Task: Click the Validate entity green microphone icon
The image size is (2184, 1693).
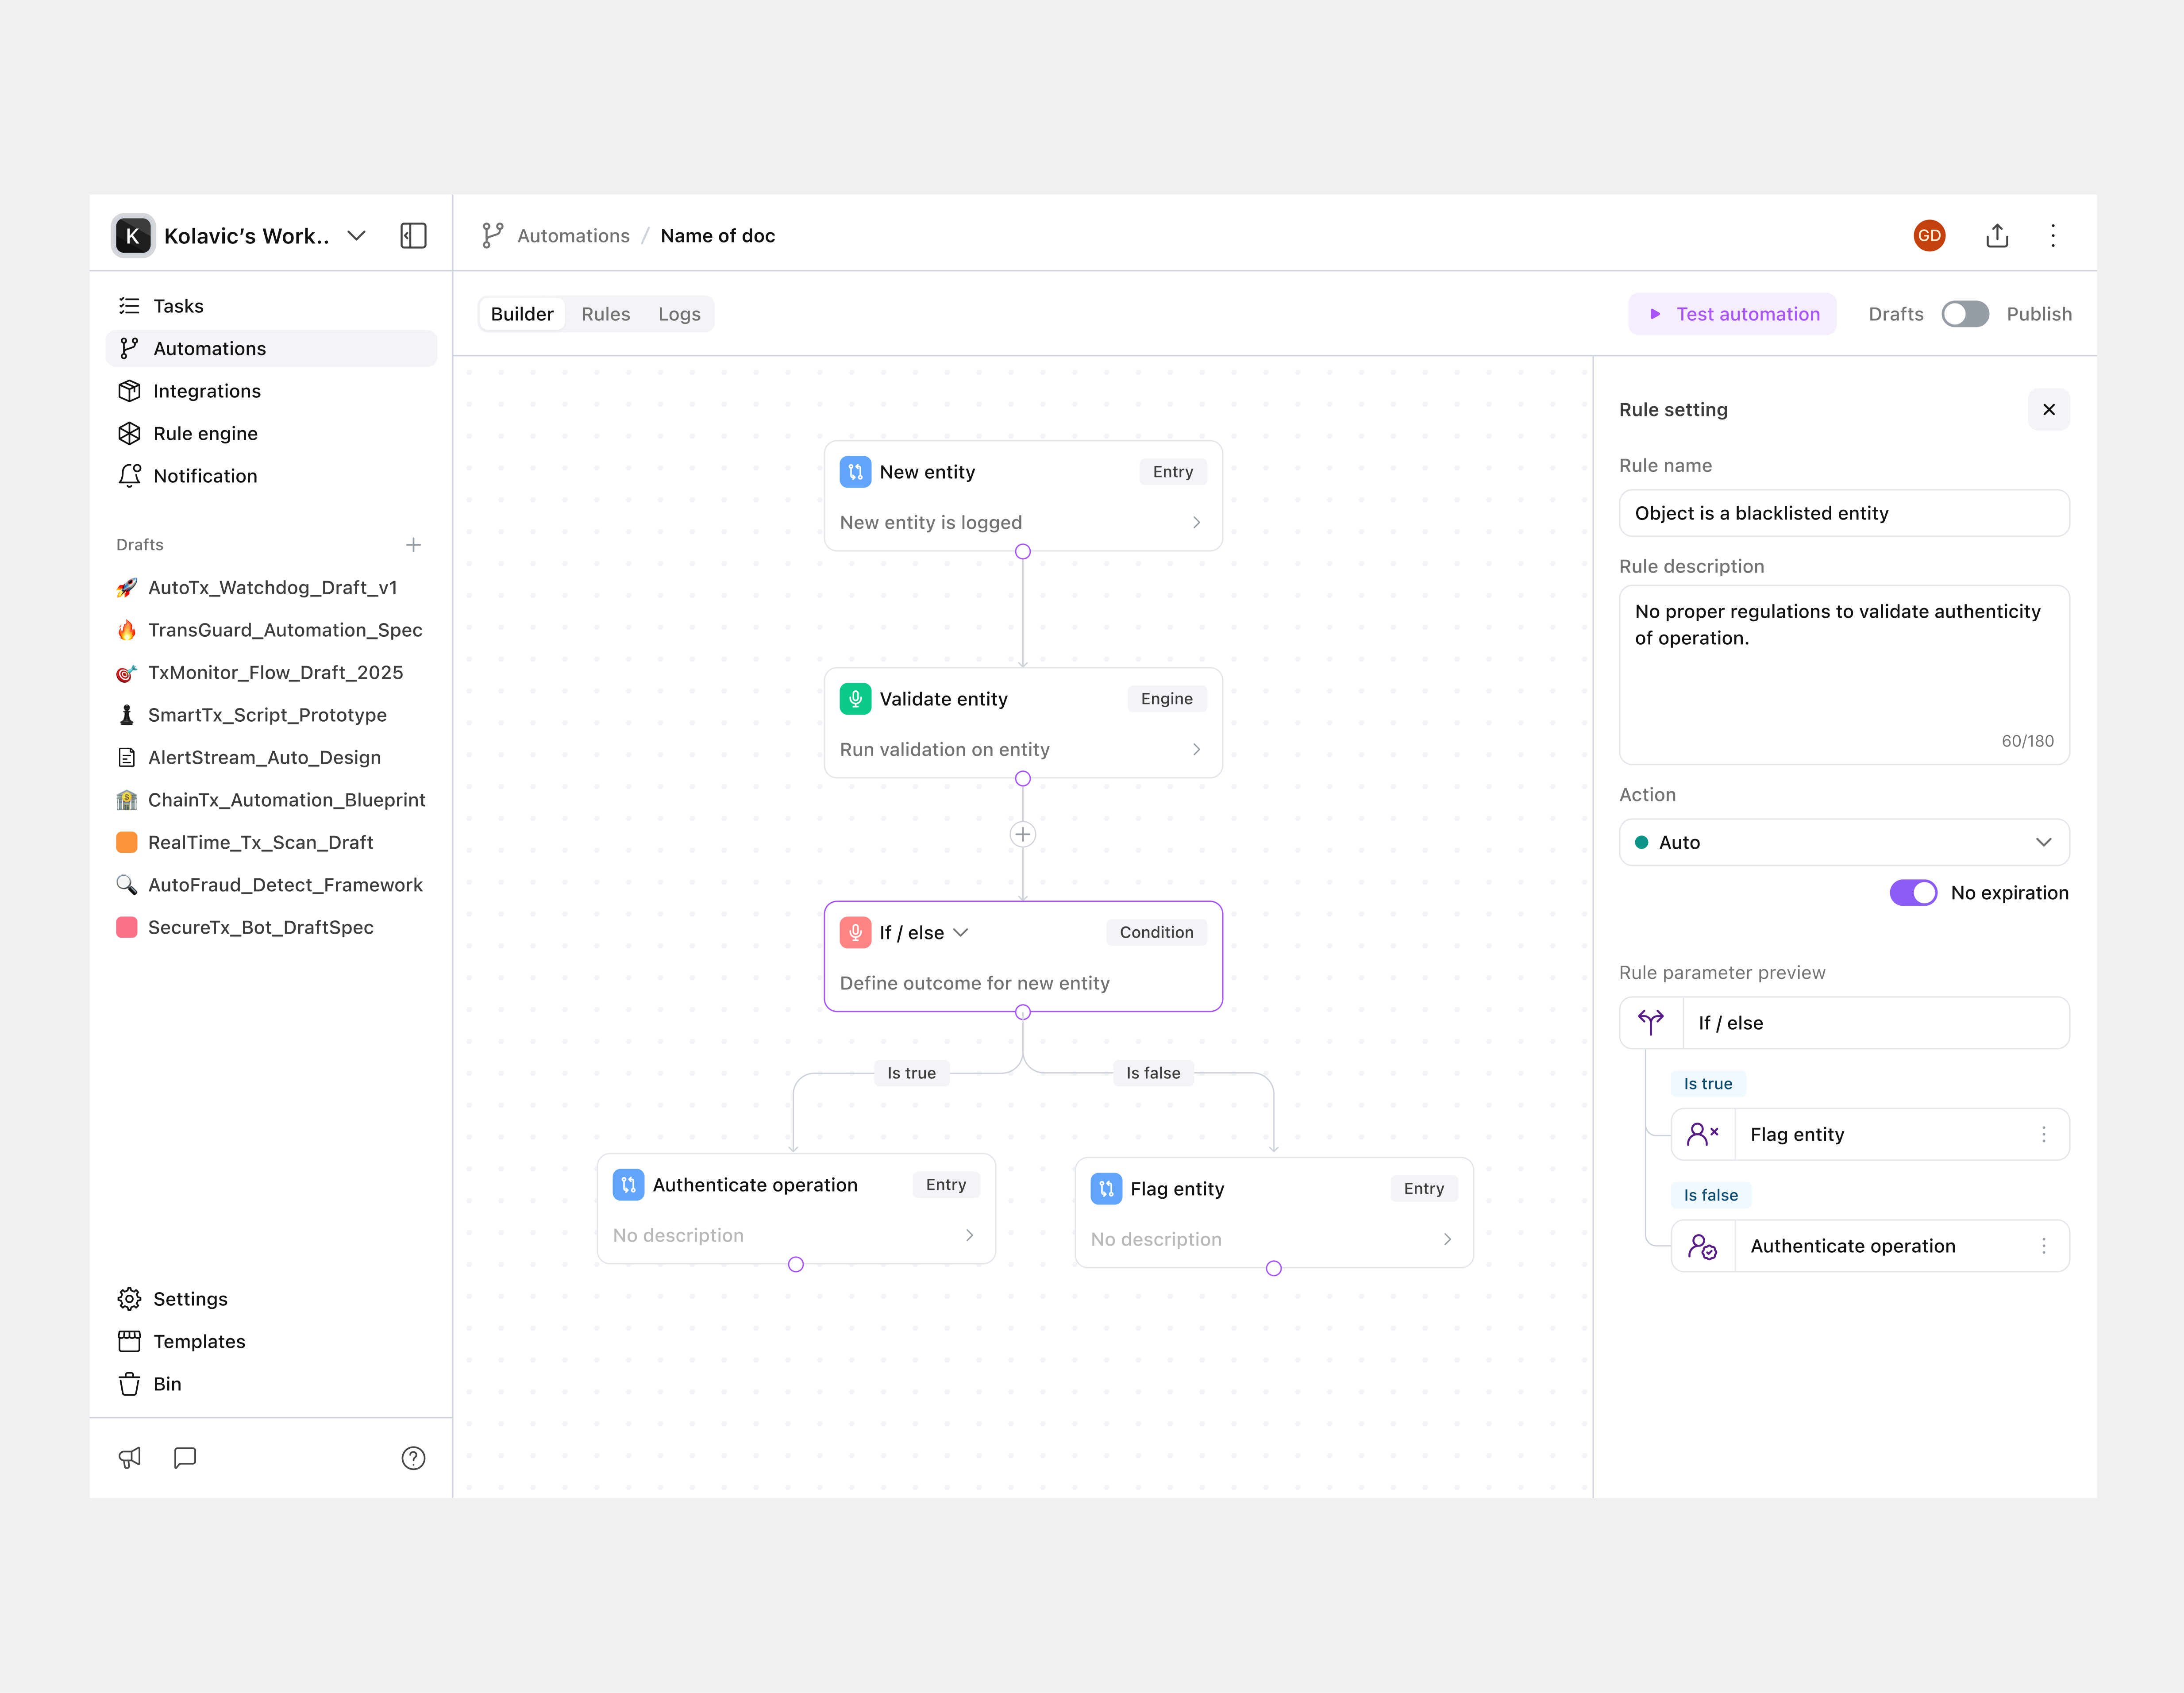Action: 855,699
